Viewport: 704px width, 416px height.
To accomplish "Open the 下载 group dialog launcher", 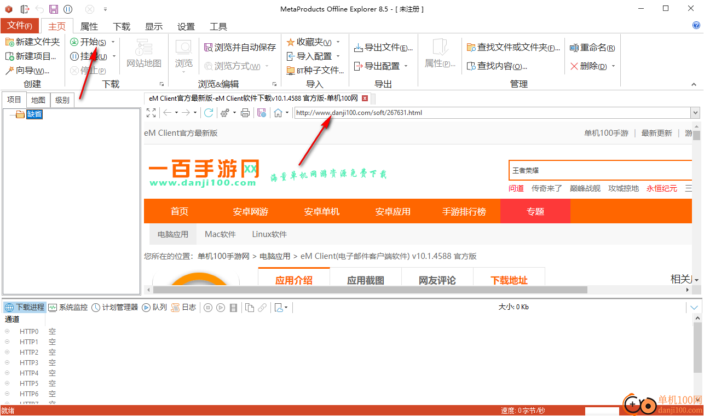I will 161,84.
